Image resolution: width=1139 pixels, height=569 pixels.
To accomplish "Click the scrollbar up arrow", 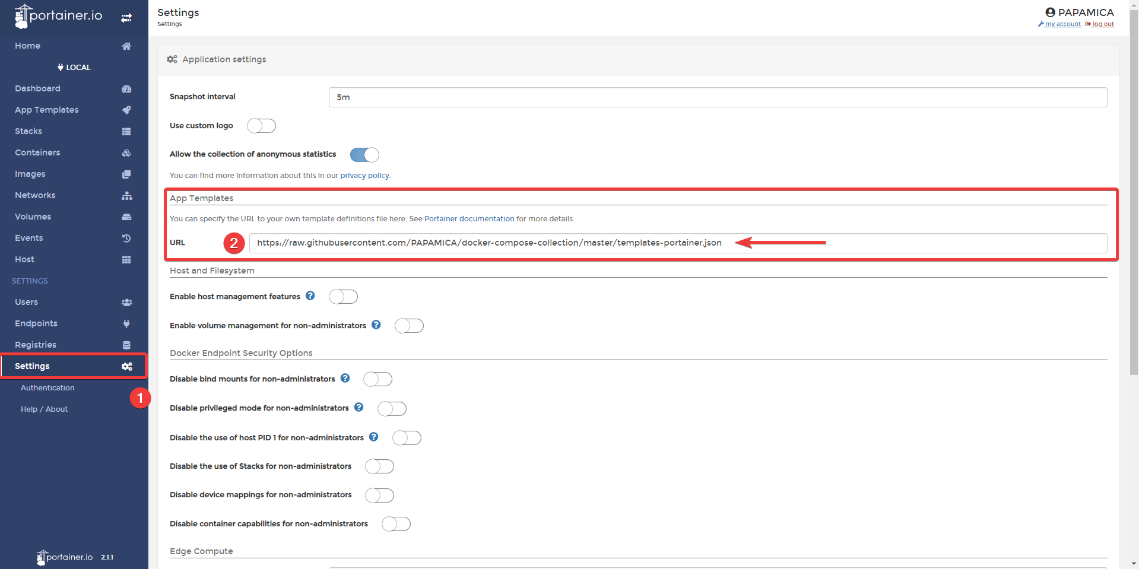I will [1134, 4].
